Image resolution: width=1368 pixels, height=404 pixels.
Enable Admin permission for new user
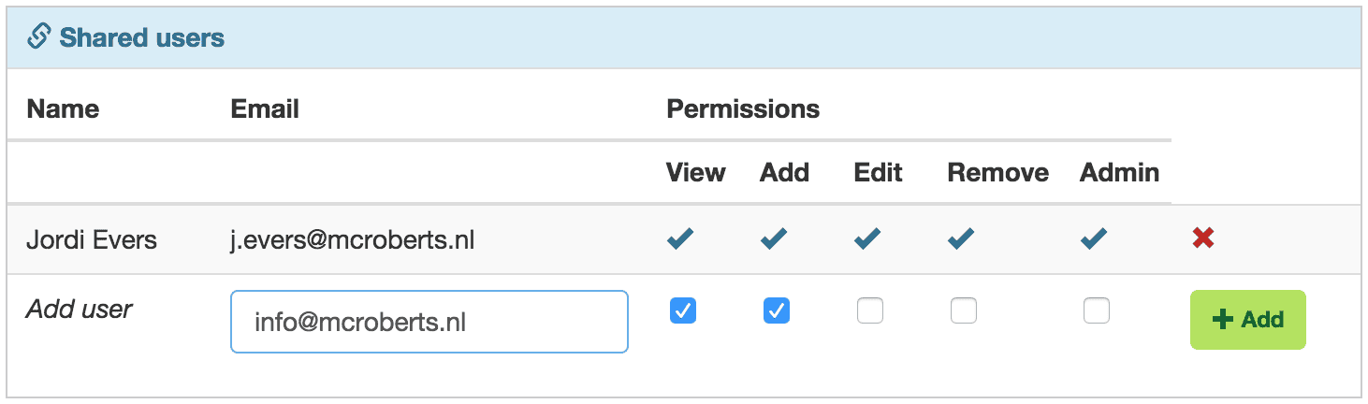click(x=1097, y=310)
